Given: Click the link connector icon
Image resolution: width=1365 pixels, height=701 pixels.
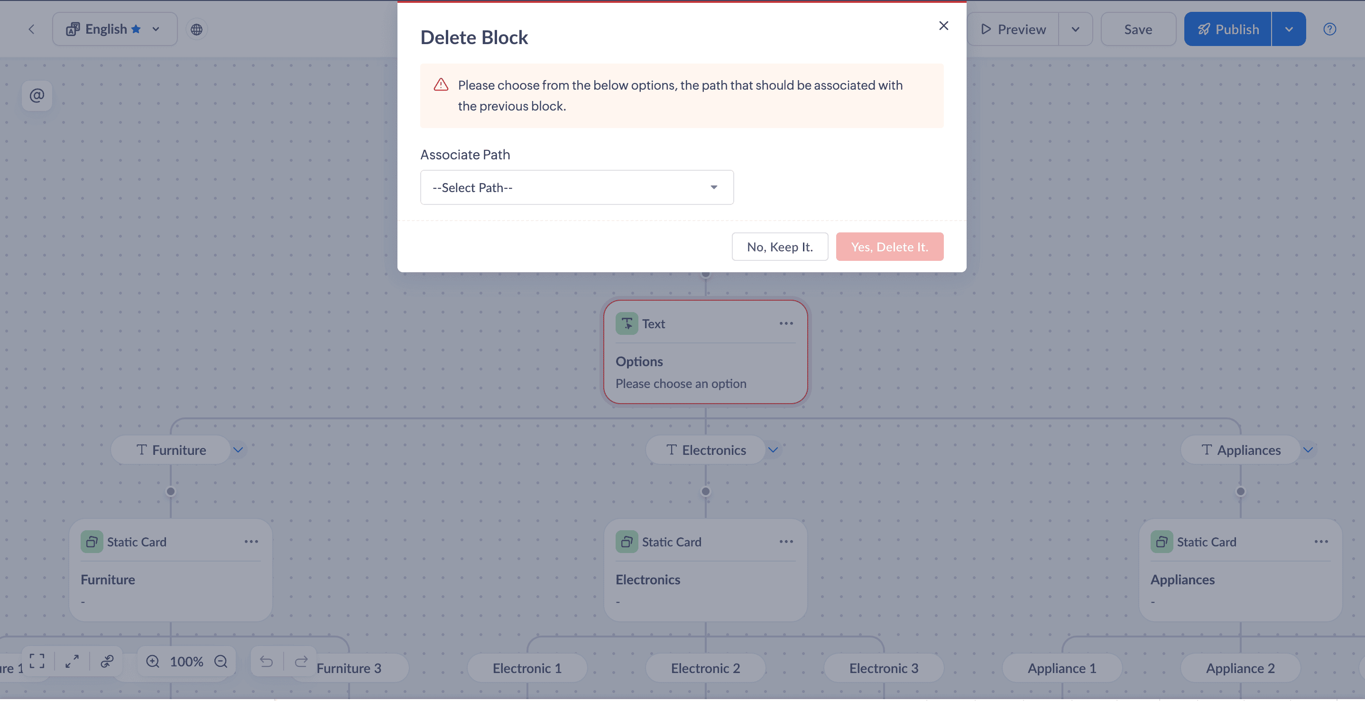Looking at the screenshot, I should click(x=107, y=661).
